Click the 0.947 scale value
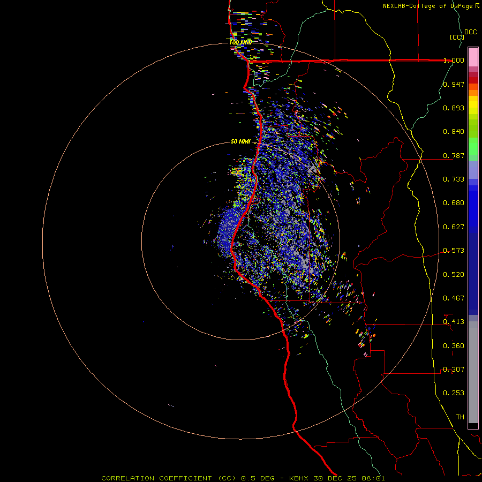Screen dimensions: 482x482 click(454, 84)
